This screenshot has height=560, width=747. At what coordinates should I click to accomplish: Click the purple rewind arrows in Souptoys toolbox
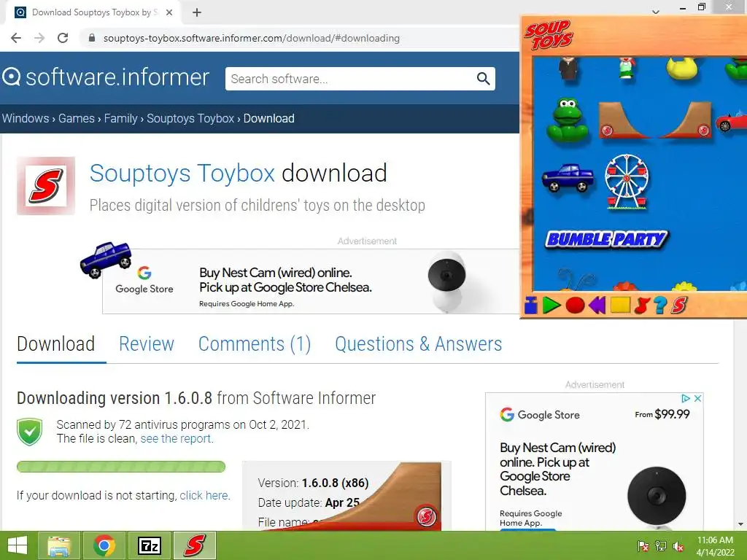pos(597,306)
